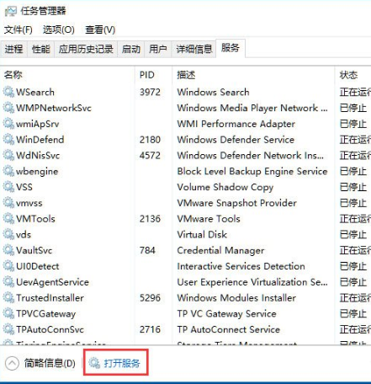Select the TrustedInstaller service name
The width and height of the screenshot is (371, 384).
[x=50, y=298]
